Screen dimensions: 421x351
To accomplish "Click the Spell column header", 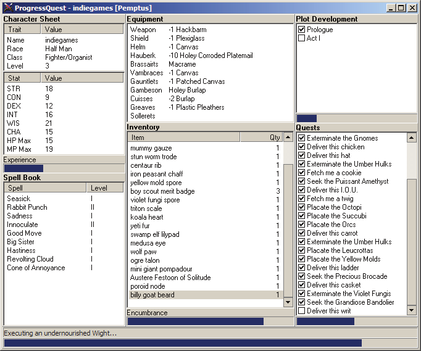I will click(46, 188).
